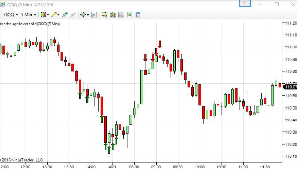This screenshot has width=297, height=172.
Task: Open the Data Series candles icon
Action: (113, 15)
